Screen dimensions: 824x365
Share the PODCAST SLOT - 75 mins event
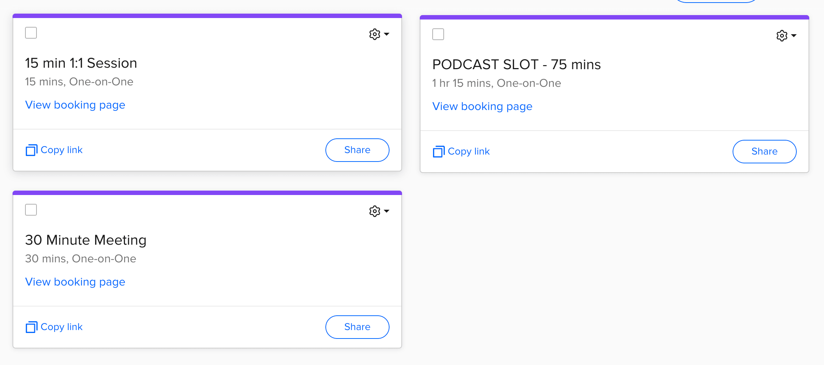pos(764,152)
